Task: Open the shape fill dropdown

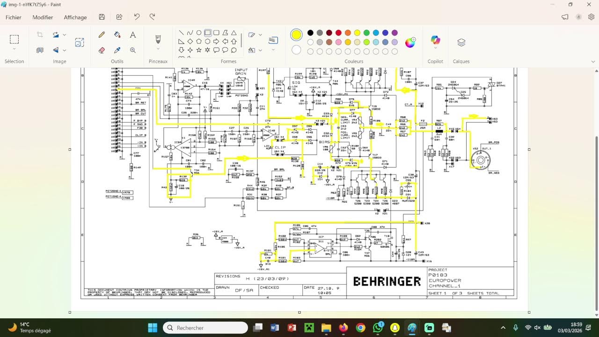Action: pos(260,50)
